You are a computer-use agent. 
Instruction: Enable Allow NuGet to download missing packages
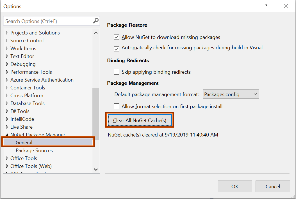click(x=117, y=37)
